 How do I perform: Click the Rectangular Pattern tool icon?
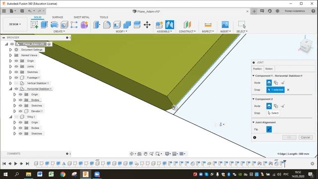(74, 25)
